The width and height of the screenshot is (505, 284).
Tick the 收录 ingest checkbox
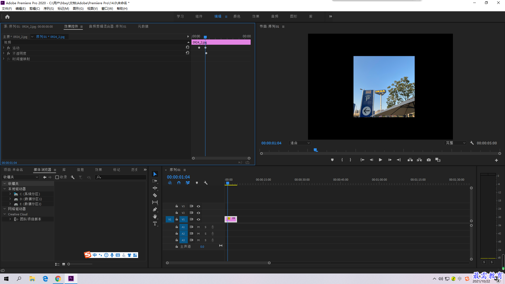pos(57,177)
